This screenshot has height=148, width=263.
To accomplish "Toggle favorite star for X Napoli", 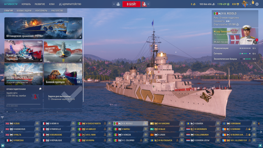I will pyautogui.click(x=145, y=129).
